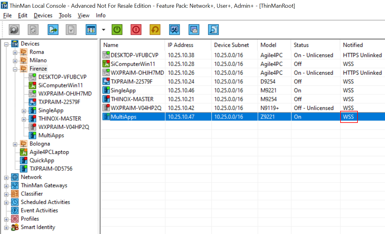Viewport: 385px width, 234px height.
Task: Expand the THINOX-MASTER tree node
Action: click(24, 119)
